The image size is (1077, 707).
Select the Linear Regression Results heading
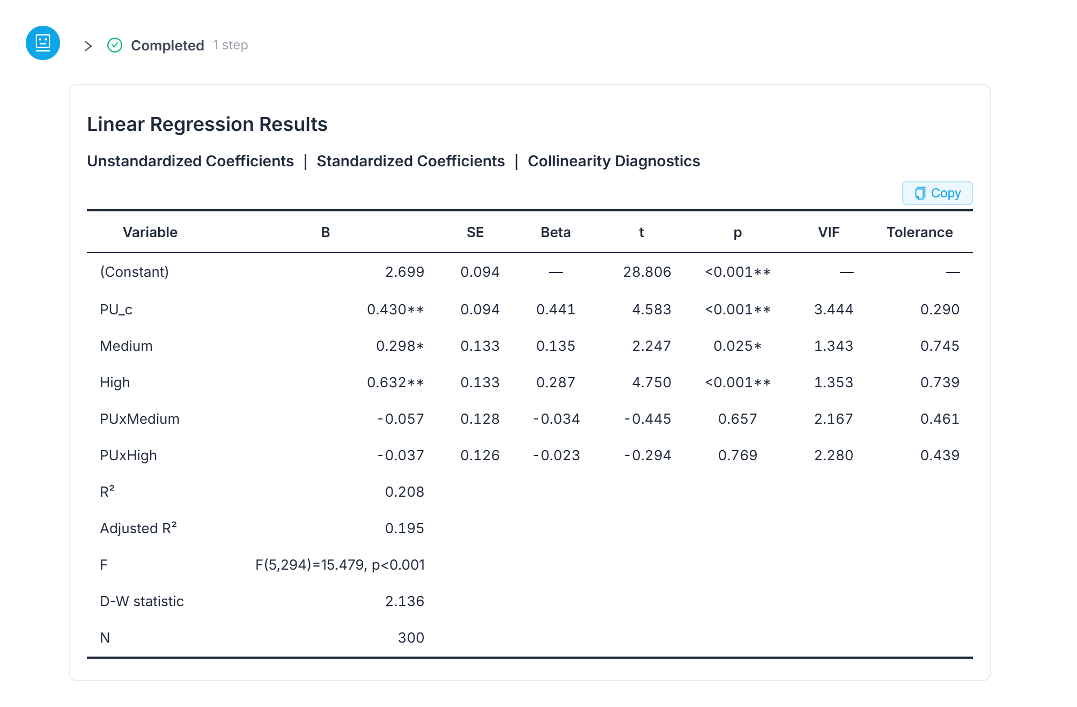(207, 124)
